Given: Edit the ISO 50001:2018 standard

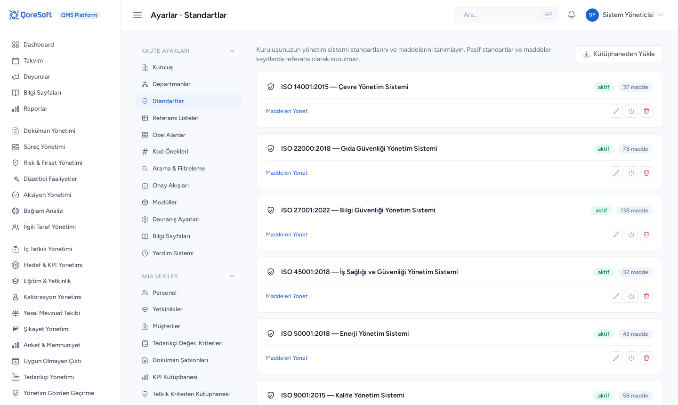Looking at the screenshot, I should coord(616,358).
